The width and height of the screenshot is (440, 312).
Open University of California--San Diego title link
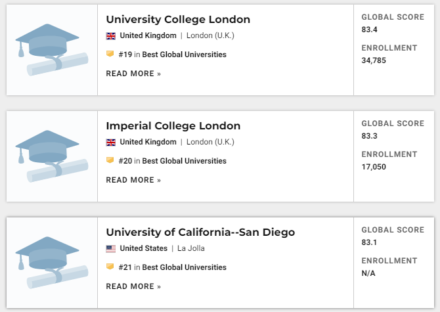point(200,232)
